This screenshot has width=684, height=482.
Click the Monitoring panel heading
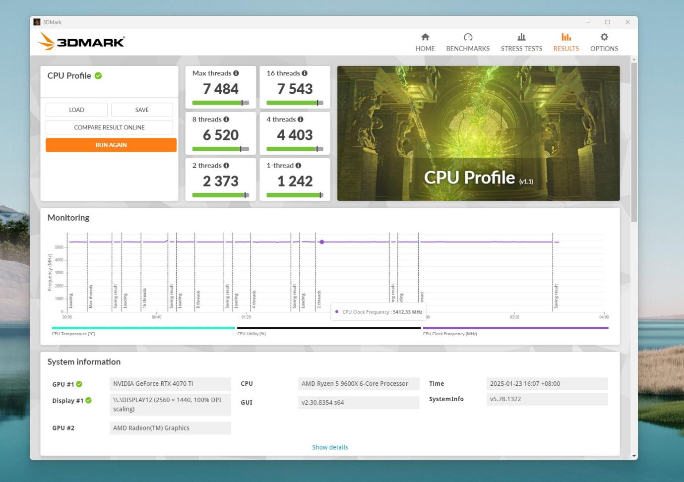[68, 218]
